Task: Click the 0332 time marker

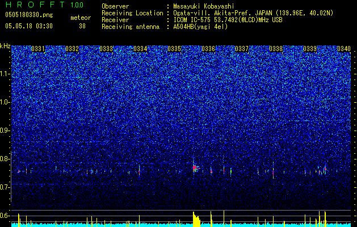Action: [72, 49]
